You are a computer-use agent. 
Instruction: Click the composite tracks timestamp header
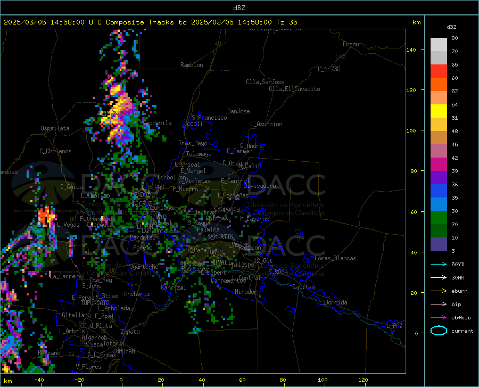150,22
